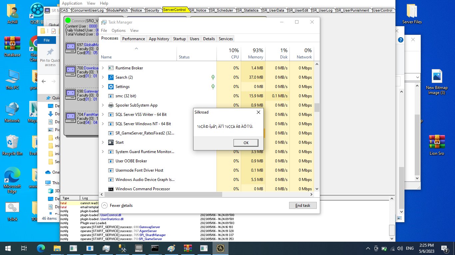455x255 pixels.
Task: Click the End task button
Action: click(303, 206)
